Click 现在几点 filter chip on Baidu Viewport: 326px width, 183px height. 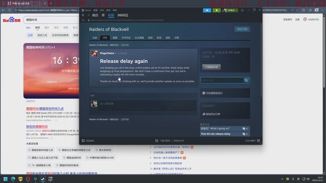(42, 35)
